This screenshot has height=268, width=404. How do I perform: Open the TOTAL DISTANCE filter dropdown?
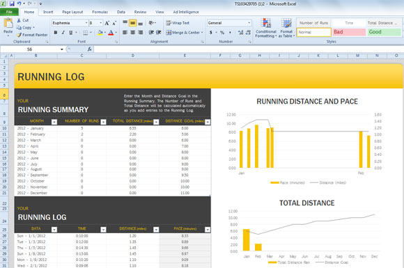pos(156,122)
